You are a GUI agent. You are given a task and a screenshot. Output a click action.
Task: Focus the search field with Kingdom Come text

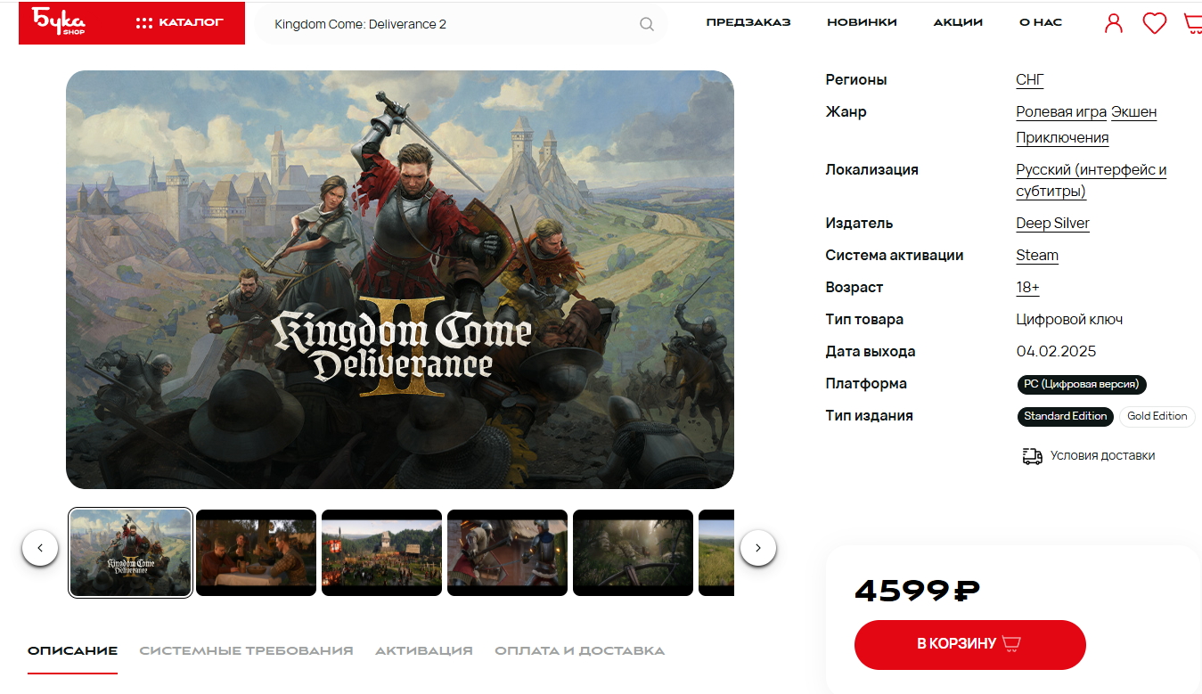tap(454, 24)
